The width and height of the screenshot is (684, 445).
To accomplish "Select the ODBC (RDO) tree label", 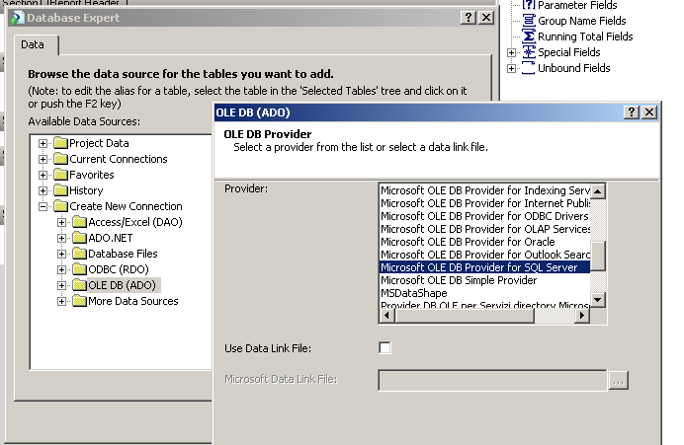I will [x=119, y=269].
